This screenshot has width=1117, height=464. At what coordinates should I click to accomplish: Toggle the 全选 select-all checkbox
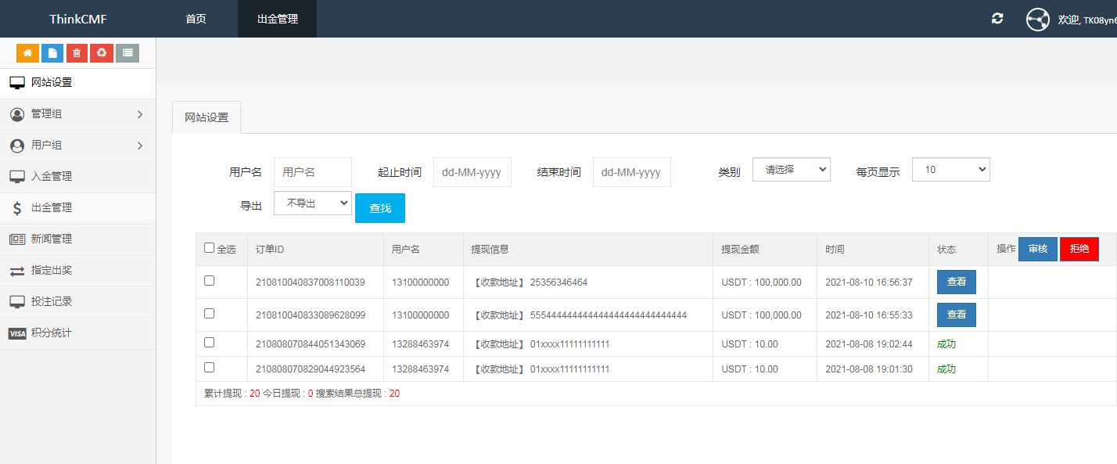pyautogui.click(x=209, y=248)
